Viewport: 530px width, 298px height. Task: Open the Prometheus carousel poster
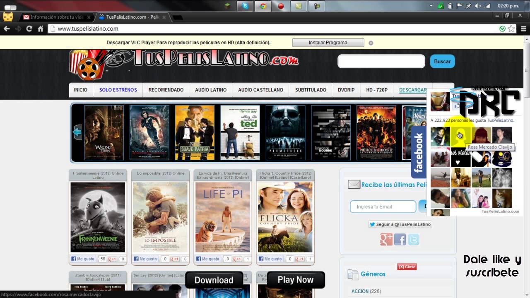click(285, 132)
